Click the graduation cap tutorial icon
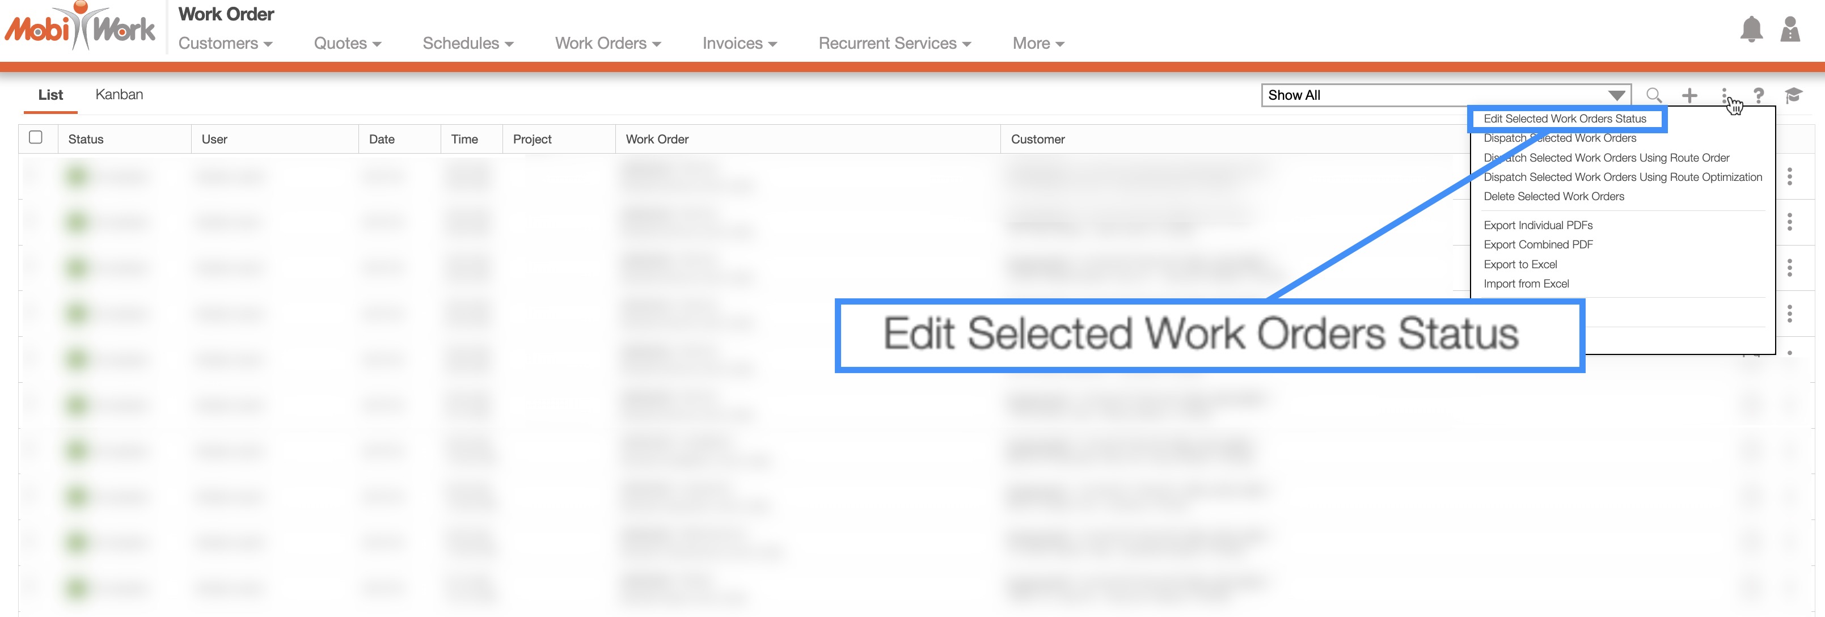 pos(1793,95)
